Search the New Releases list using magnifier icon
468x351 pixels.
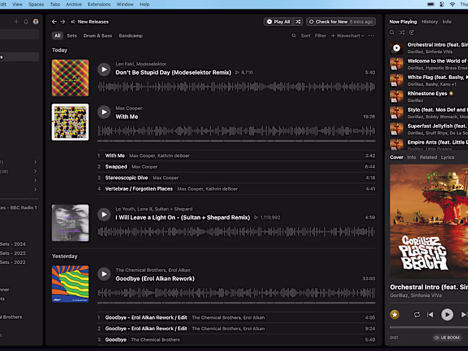pos(293,35)
